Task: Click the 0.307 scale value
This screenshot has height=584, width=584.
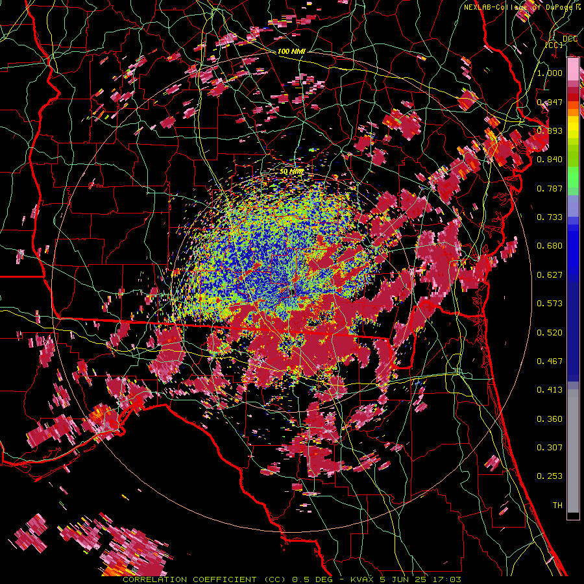Action: (550, 448)
